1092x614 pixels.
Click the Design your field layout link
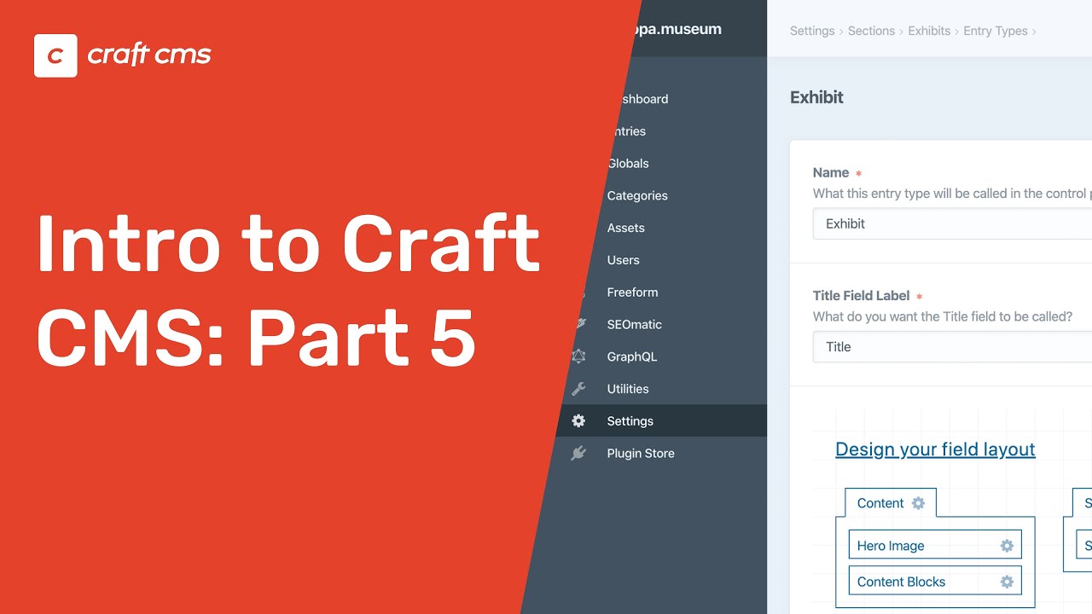click(x=935, y=449)
